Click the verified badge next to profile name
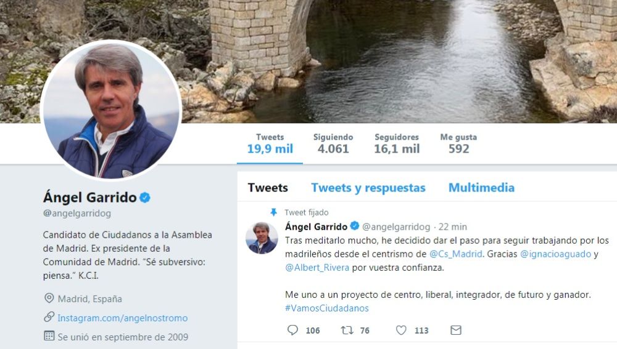The width and height of the screenshot is (617, 349). pos(145,198)
